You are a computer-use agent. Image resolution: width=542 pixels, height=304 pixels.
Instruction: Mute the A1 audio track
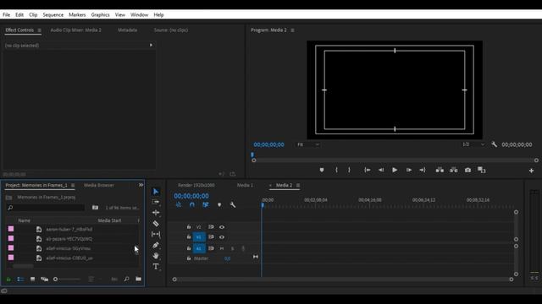click(222, 248)
